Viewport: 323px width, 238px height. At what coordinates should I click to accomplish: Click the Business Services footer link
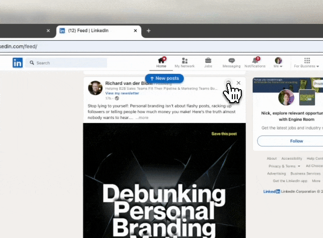coord(306,174)
